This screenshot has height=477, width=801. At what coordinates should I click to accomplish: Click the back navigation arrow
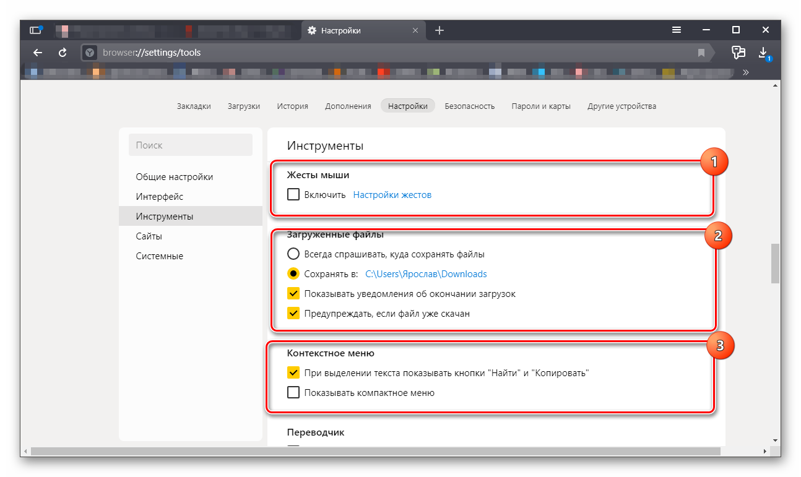38,53
